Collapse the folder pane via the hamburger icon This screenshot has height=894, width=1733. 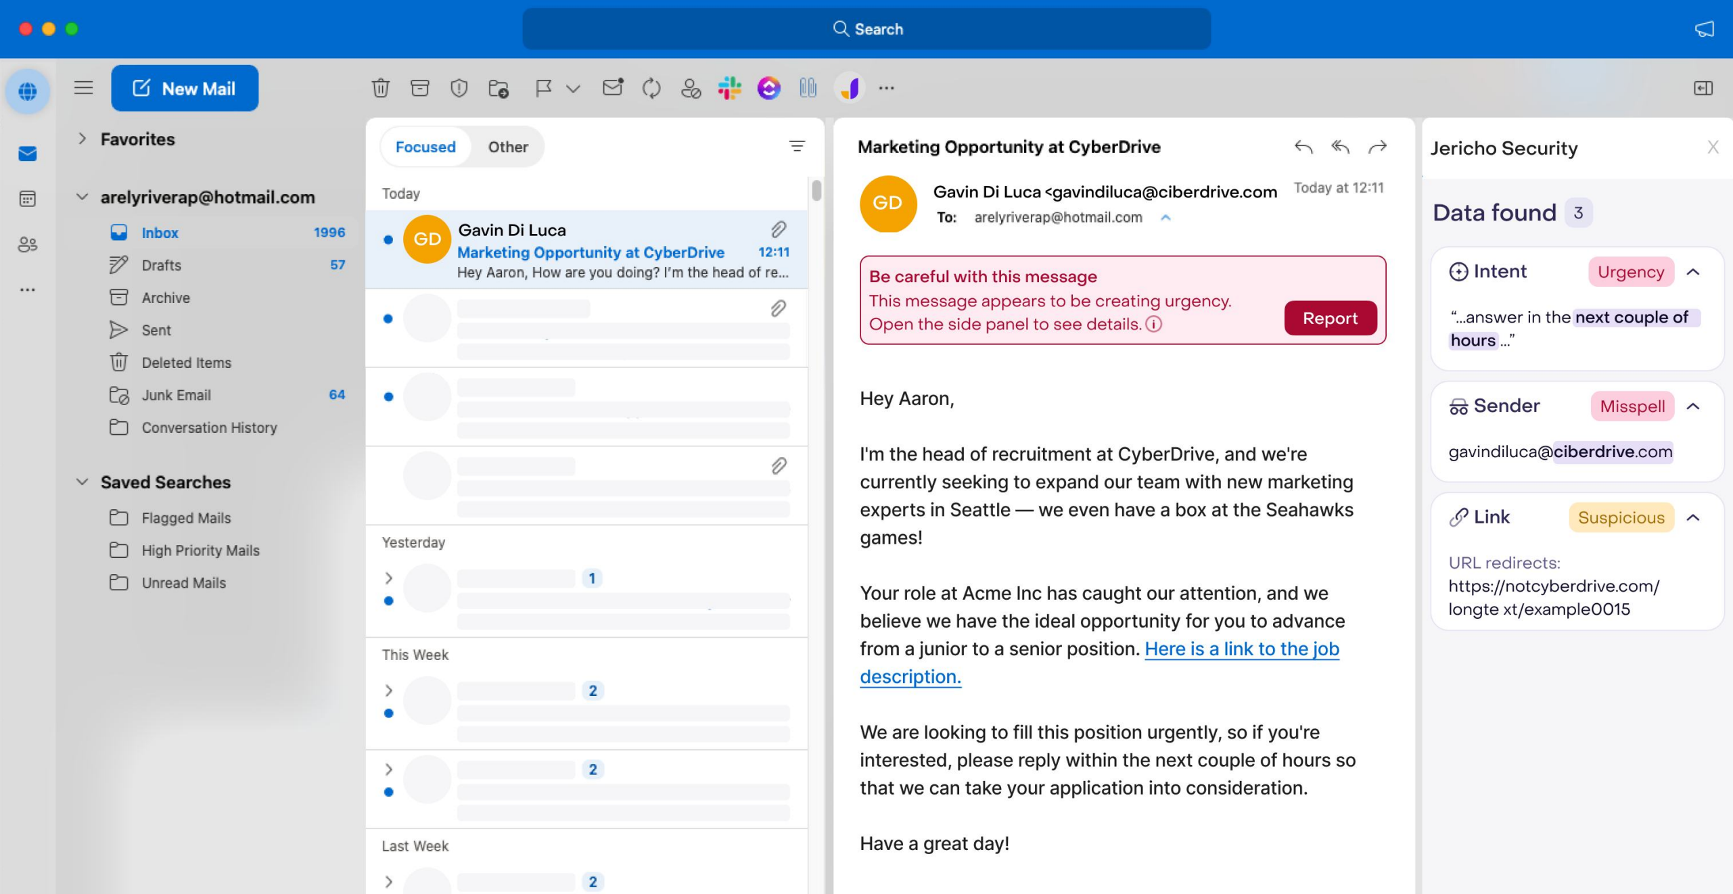point(84,88)
